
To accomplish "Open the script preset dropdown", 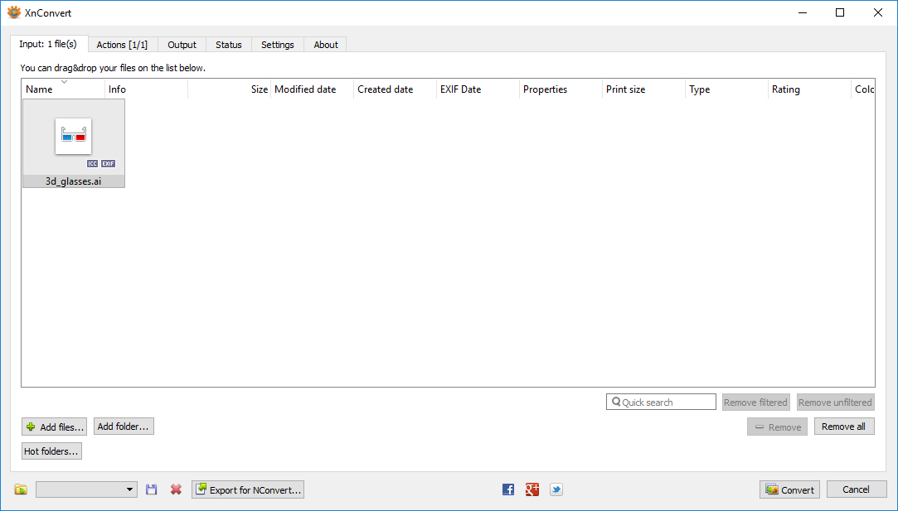I will coord(86,489).
